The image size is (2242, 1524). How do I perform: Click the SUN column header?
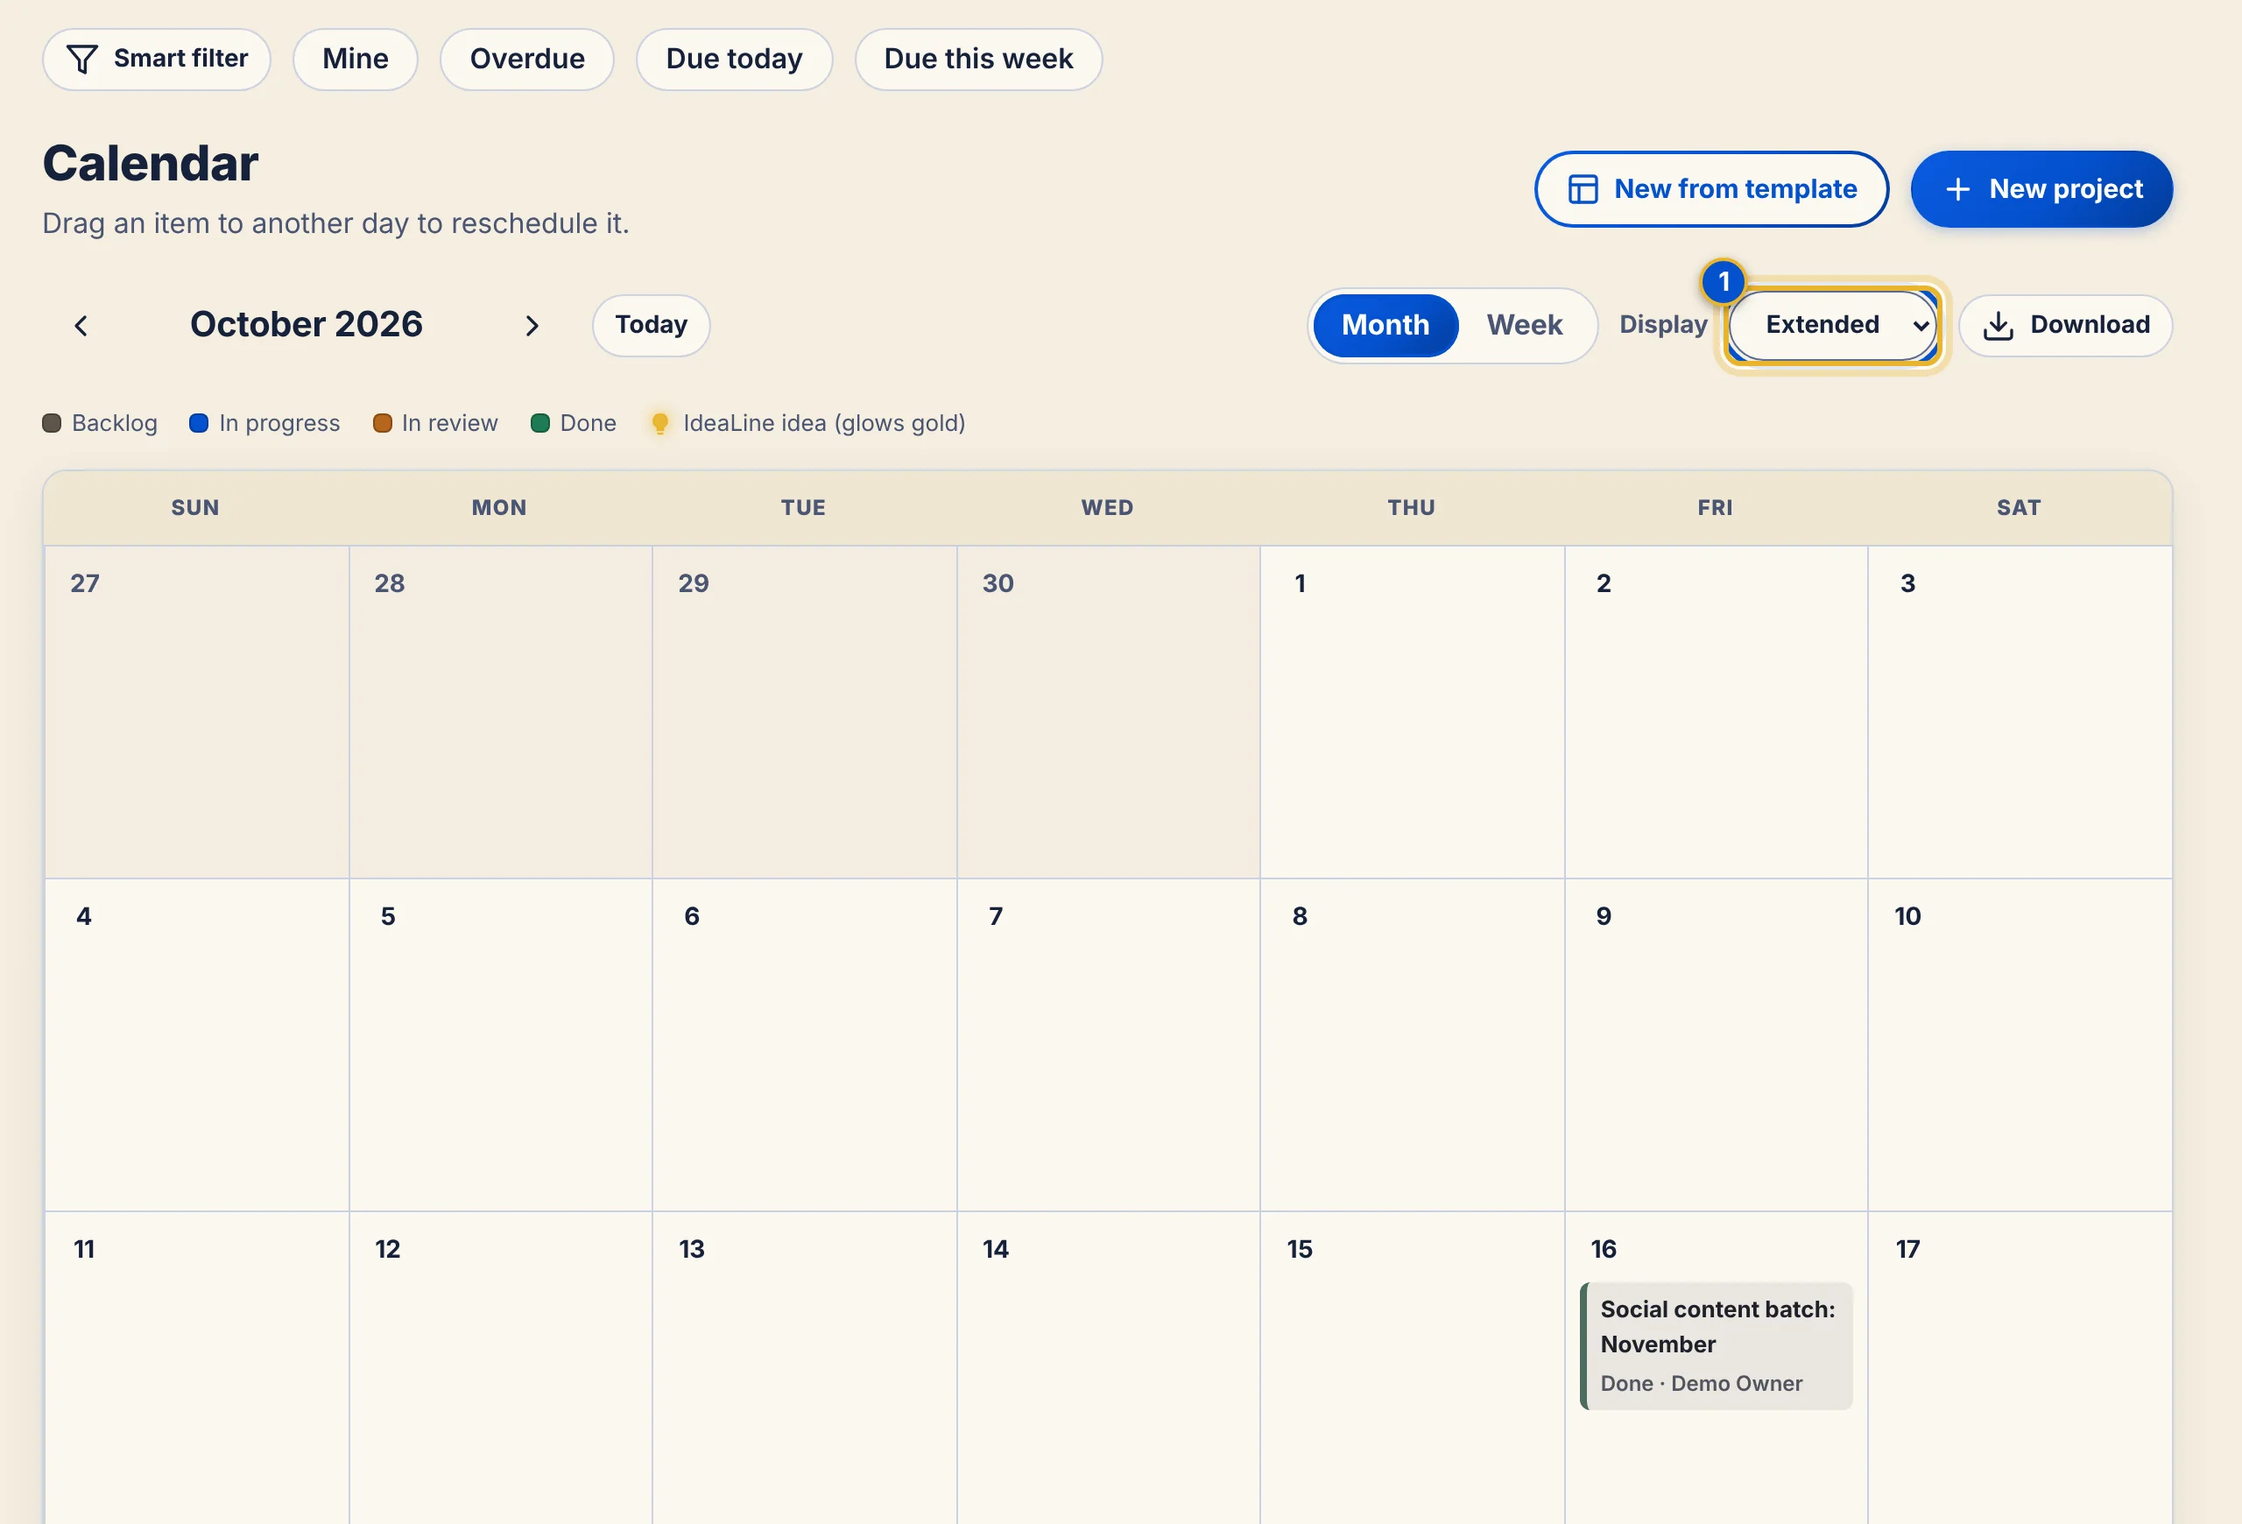pyautogui.click(x=196, y=507)
